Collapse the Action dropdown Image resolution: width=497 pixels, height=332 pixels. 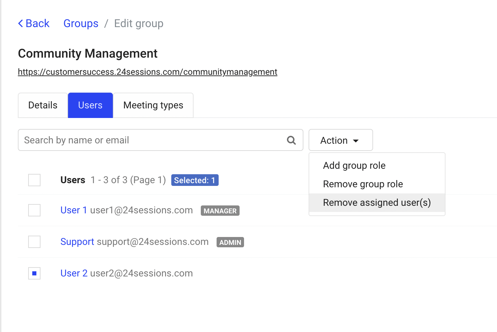[x=340, y=140]
